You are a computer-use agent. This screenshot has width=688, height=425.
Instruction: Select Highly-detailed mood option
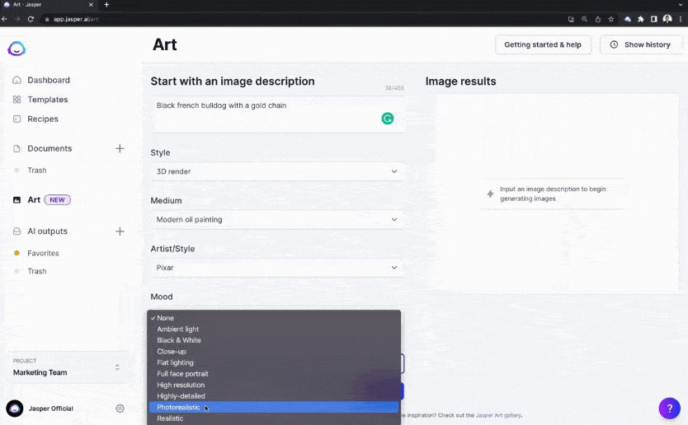click(x=274, y=396)
